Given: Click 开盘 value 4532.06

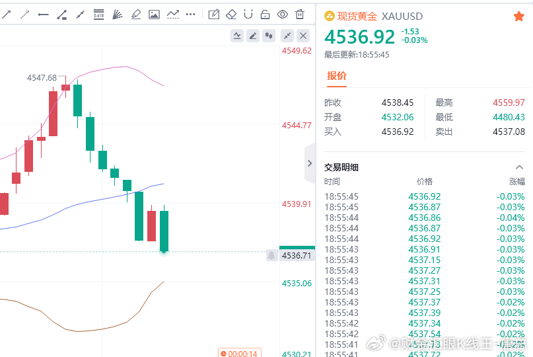Looking at the screenshot, I should 398,117.
